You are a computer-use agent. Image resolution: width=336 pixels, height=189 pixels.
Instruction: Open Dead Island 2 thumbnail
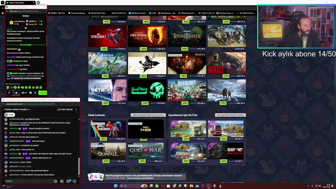click(187, 90)
